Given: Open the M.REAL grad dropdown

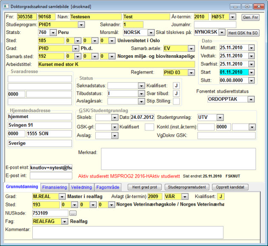Looking at the screenshot, I should 62,197.
